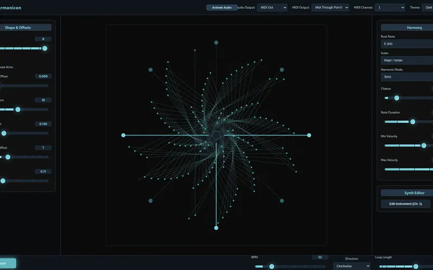Click the left arm endpoint node on canvas
Viewport: 433px width, 270px height.
[123, 136]
